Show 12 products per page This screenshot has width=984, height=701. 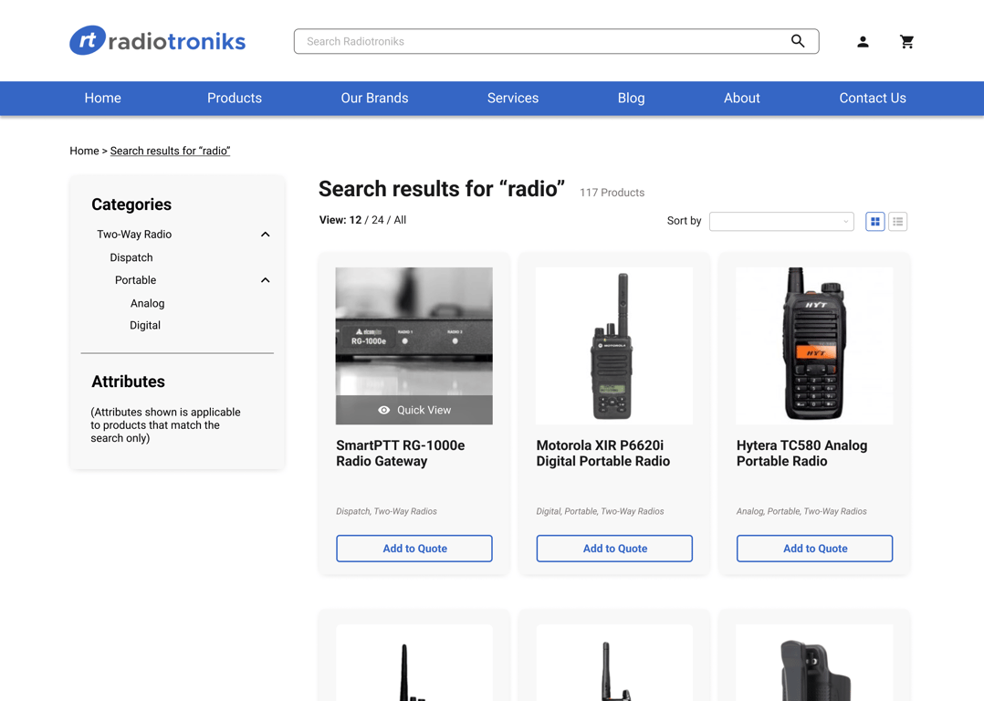(355, 220)
